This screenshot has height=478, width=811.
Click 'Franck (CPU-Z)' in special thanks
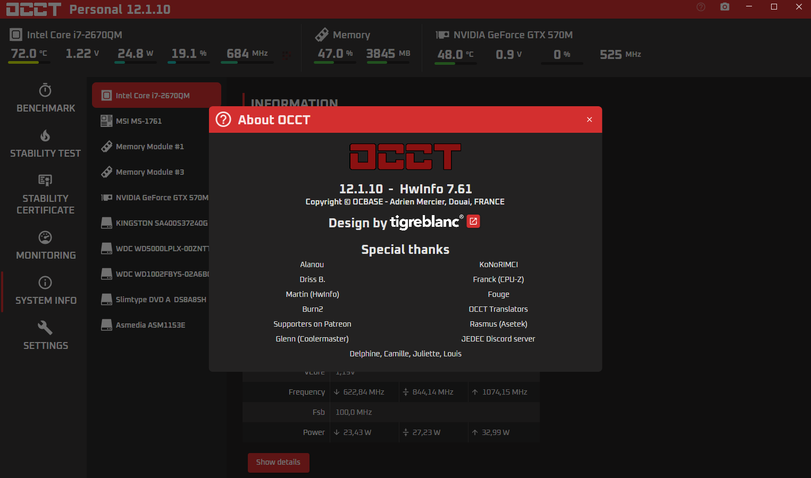[x=498, y=279]
